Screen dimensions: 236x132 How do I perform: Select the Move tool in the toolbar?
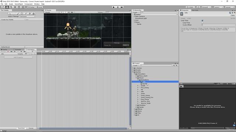(x=7, y=7)
